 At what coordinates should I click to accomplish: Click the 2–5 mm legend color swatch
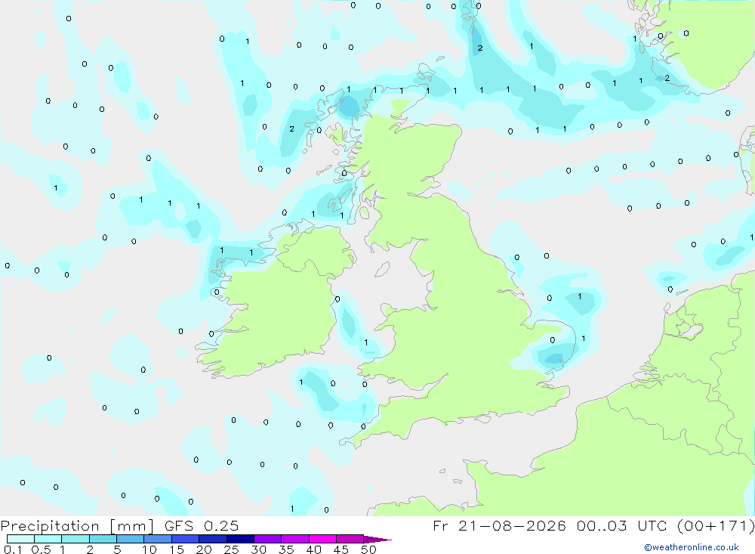(x=103, y=539)
